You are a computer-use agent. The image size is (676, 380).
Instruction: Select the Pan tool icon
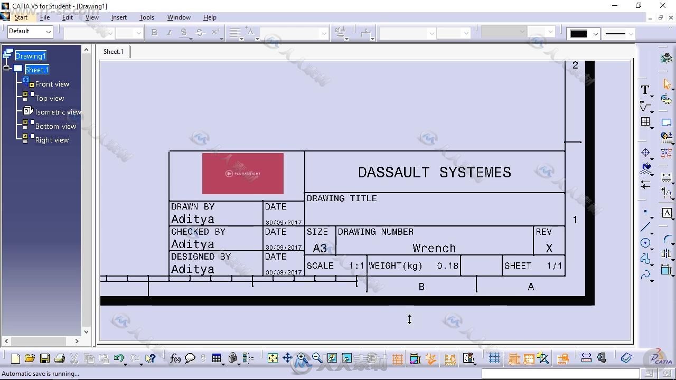coord(287,359)
